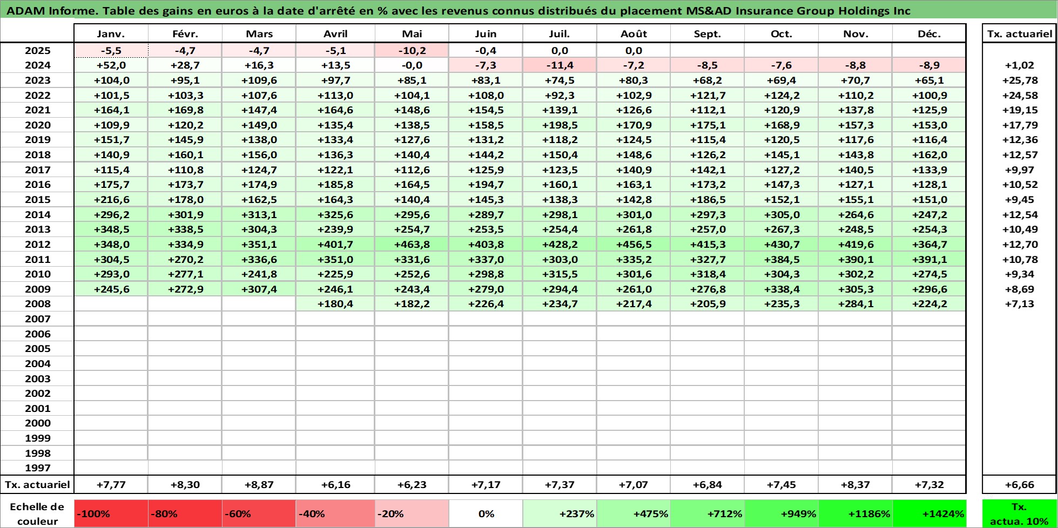Select the +8,87 actuarial rate under Mars

(x=259, y=485)
